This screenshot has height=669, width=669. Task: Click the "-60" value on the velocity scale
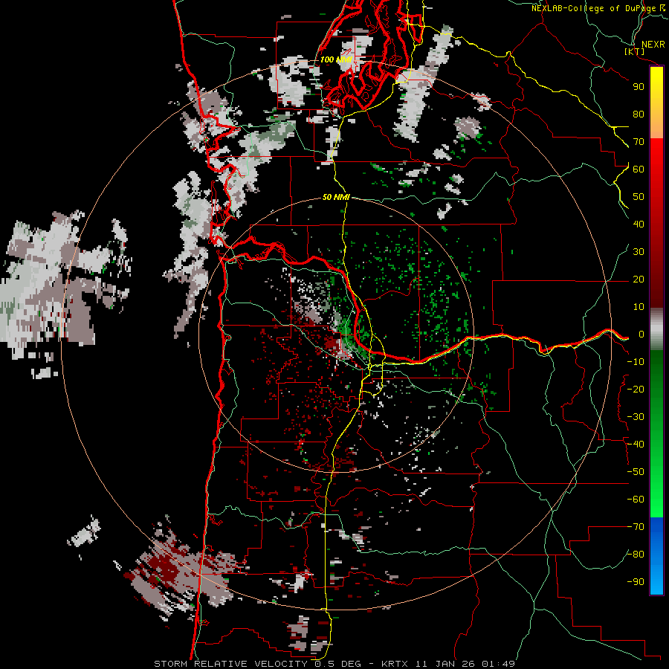pos(636,500)
